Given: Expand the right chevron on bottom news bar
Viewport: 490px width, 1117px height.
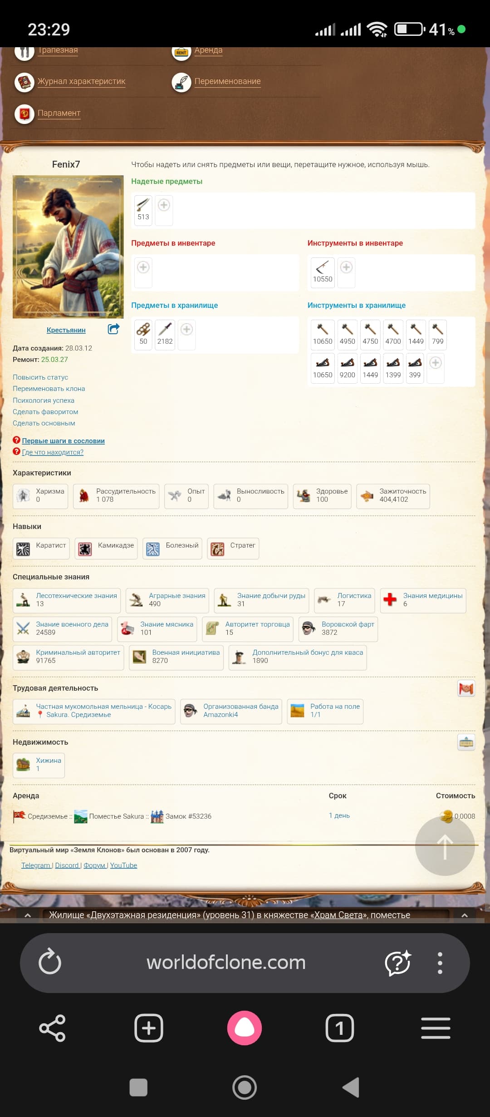Looking at the screenshot, I should tap(464, 915).
